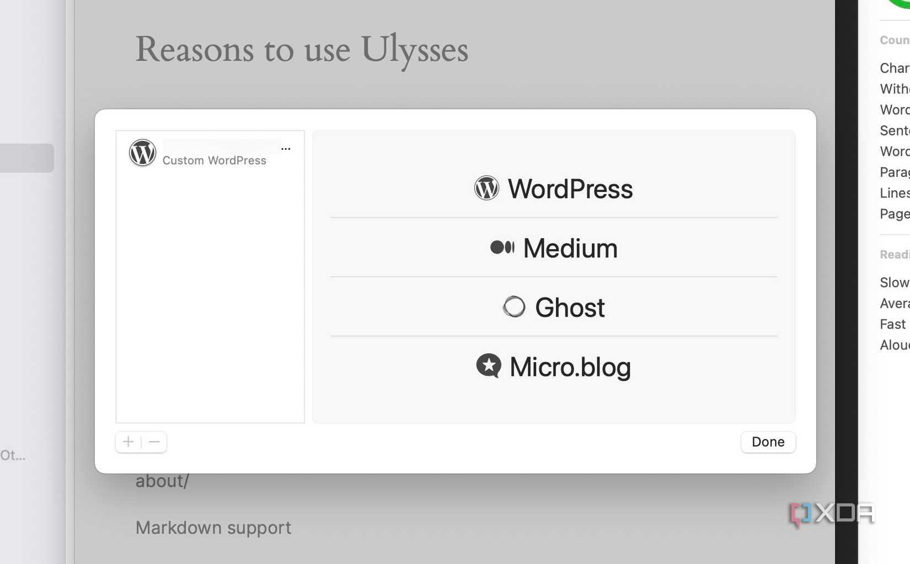Click the Medium logo icon
Screen dimensions: 910x564
click(x=501, y=248)
